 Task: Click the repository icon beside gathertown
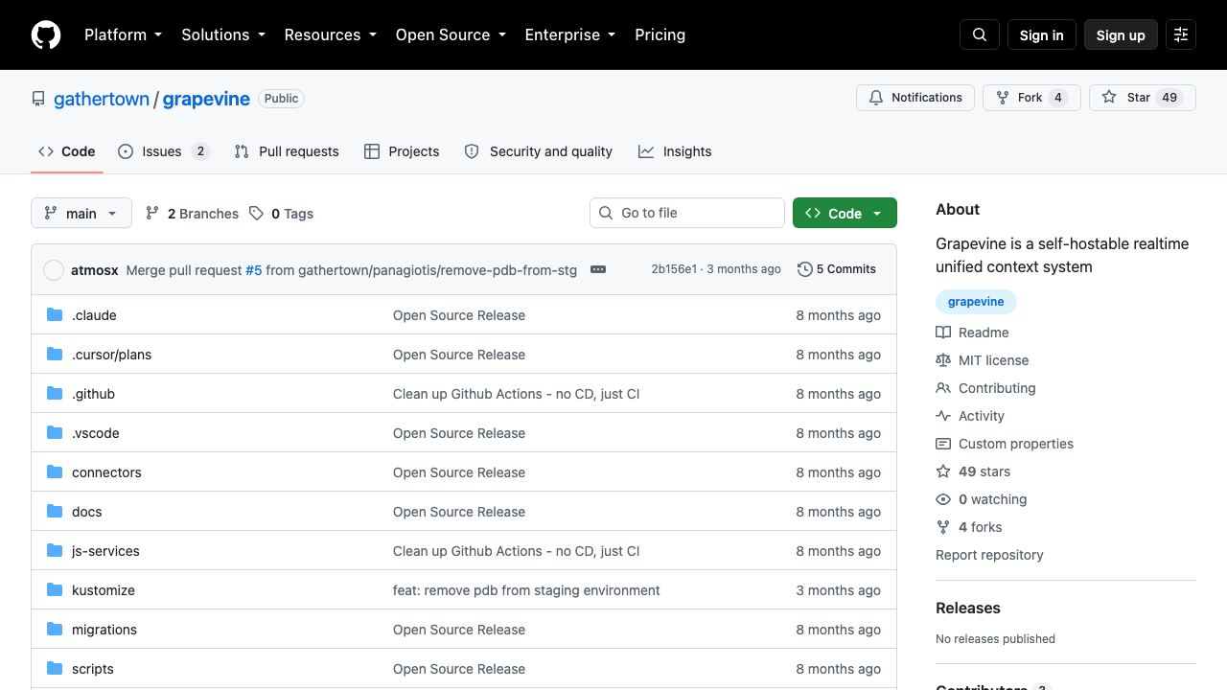coord(38,99)
